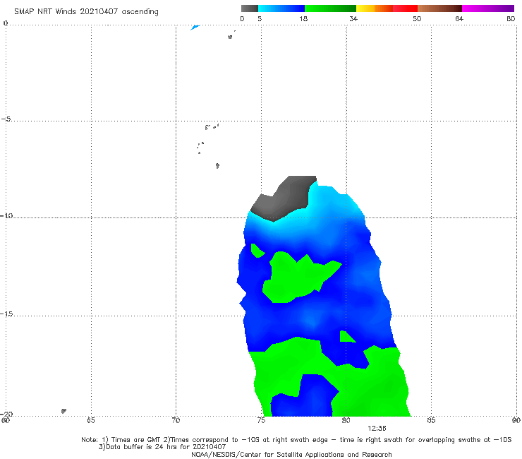Click the gray segment of the color bar
This screenshot has width=522, height=459.
[x=250, y=8]
